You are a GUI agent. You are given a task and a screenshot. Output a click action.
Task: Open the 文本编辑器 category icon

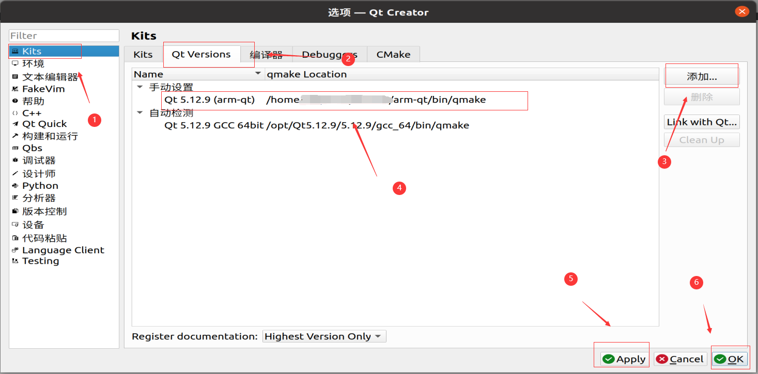(x=15, y=77)
